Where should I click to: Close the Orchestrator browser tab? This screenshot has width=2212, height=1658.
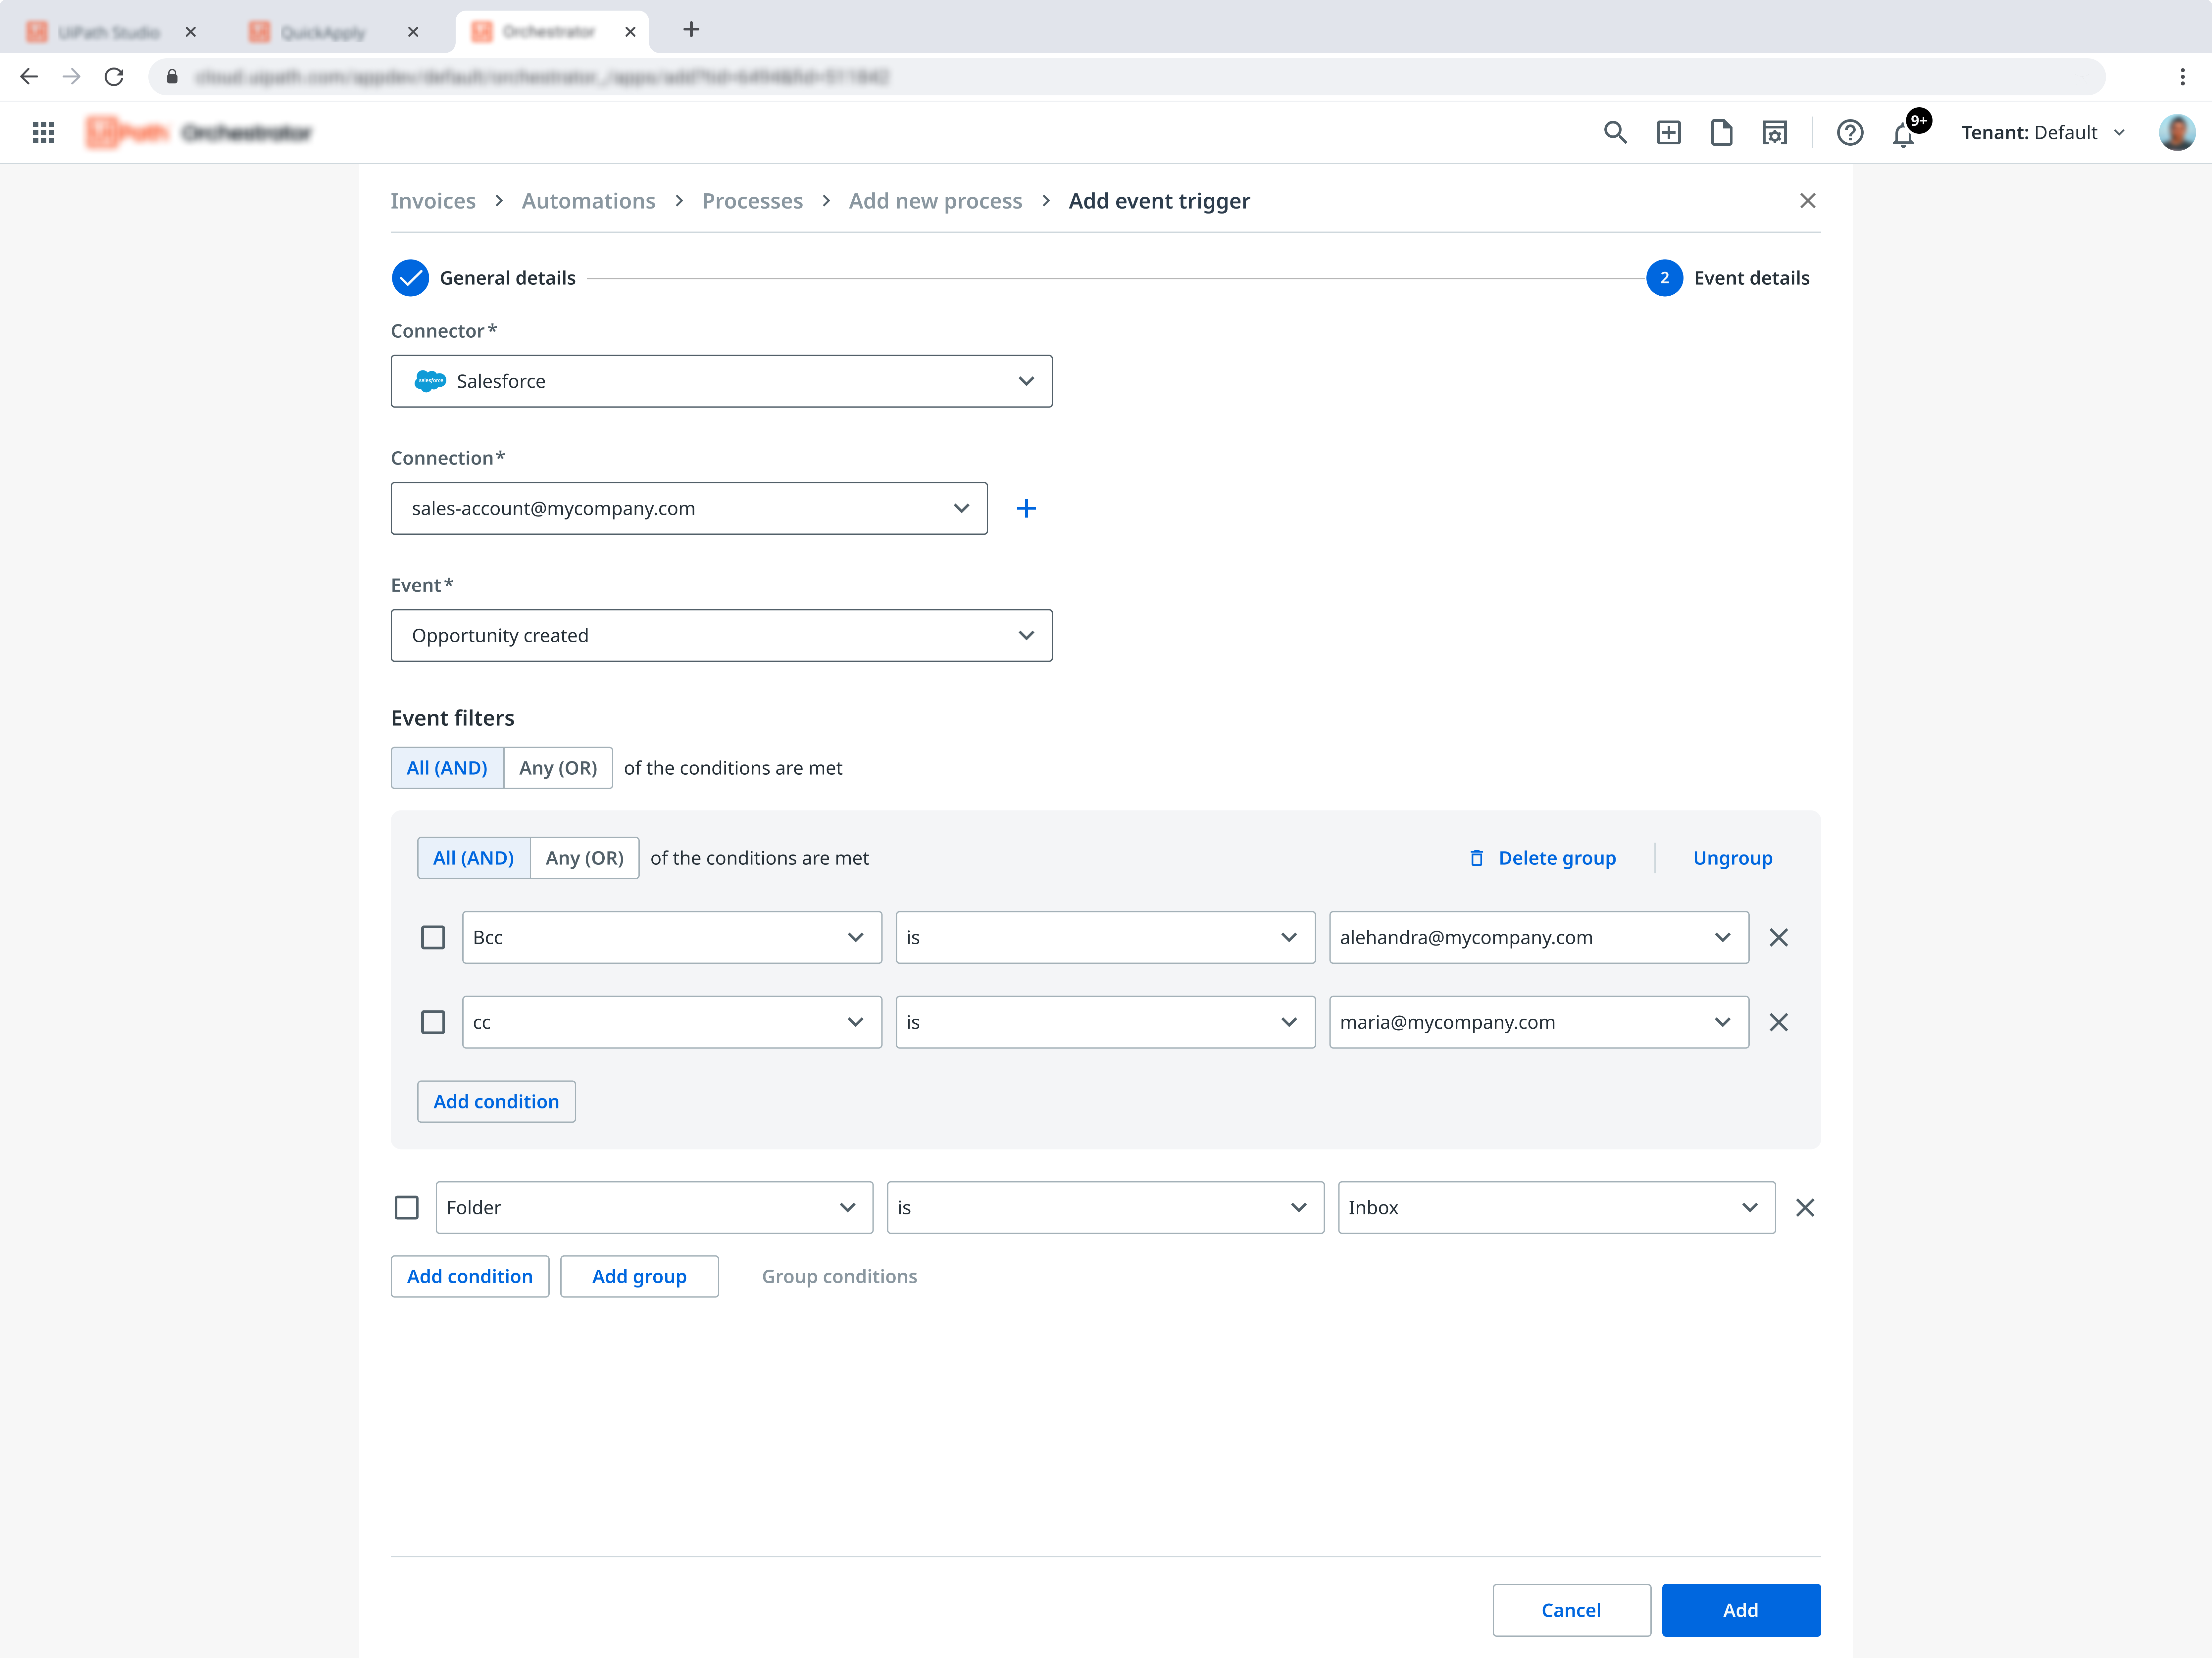pyautogui.click(x=630, y=32)
